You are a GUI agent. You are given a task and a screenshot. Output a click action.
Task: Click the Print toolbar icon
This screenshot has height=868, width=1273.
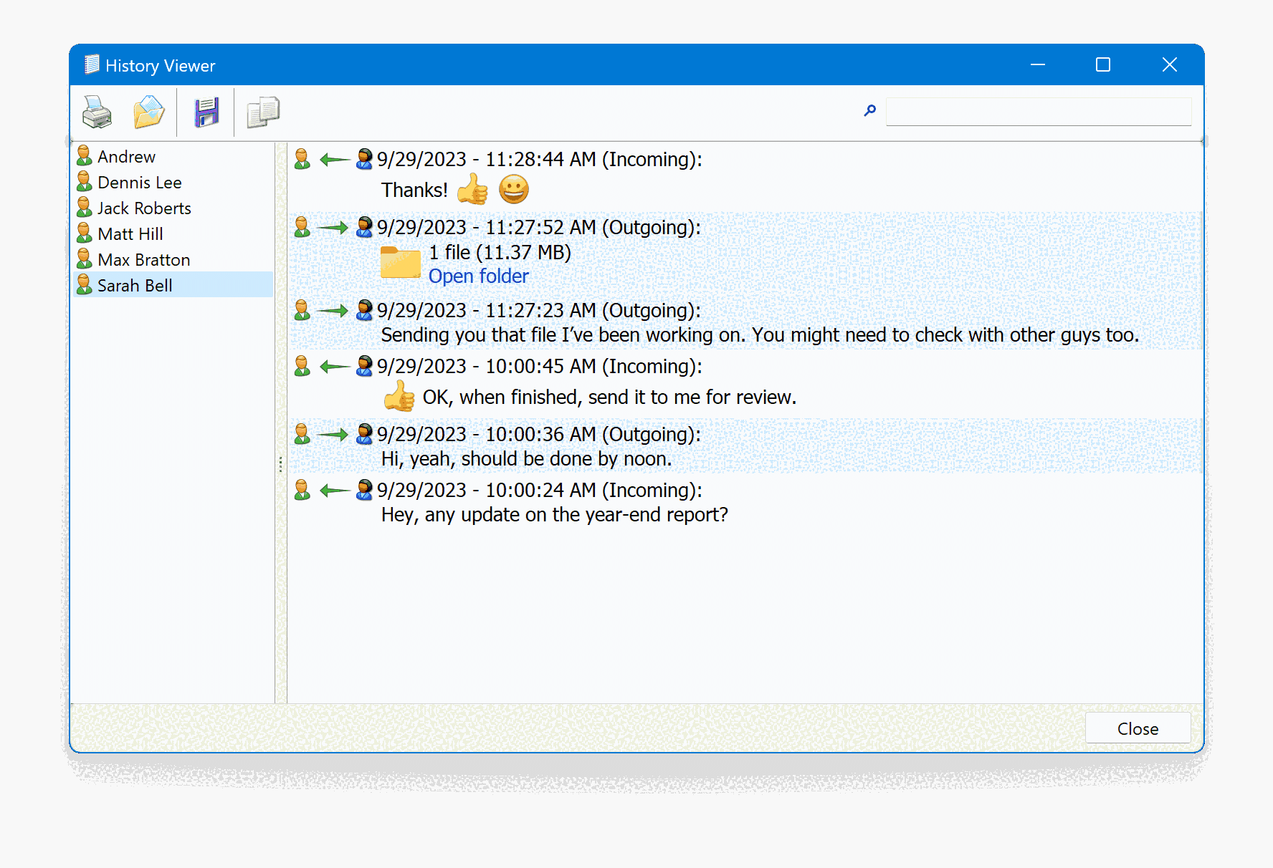pyautogui.click(x=97, y=112)
